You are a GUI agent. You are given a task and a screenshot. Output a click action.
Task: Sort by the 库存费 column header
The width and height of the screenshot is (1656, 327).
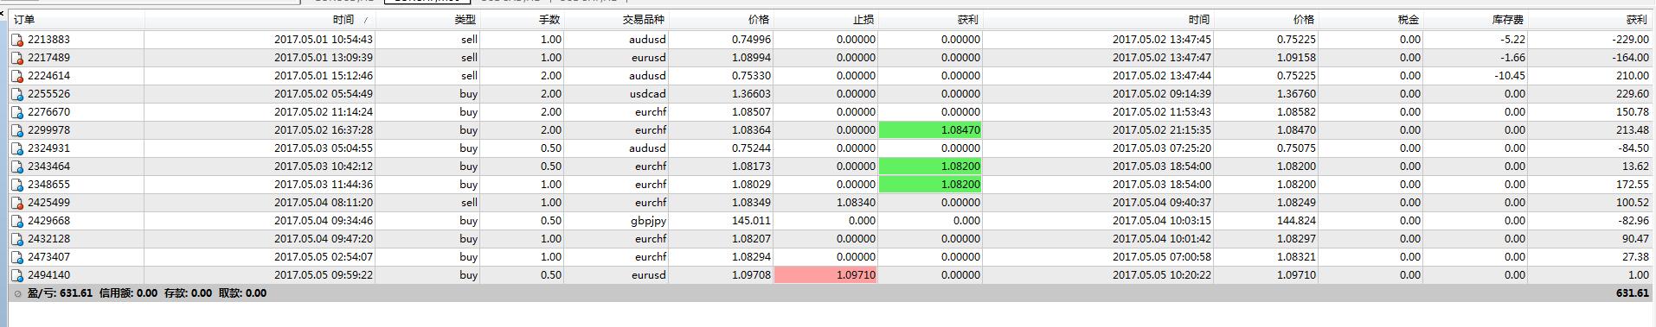(x=1475, y=19)
